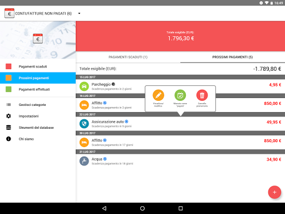Tap the recurring badge next to Acqua
This screenshot has width=285, height=214.
(105, 159)
